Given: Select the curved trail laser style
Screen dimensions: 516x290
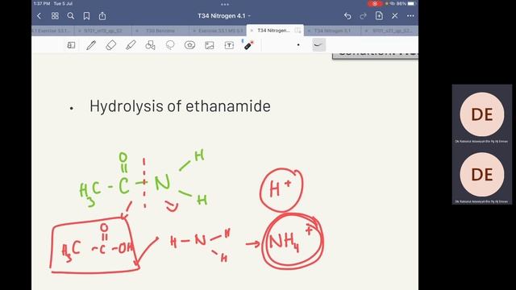Looking at the screenshot, I should pos(318,45).
